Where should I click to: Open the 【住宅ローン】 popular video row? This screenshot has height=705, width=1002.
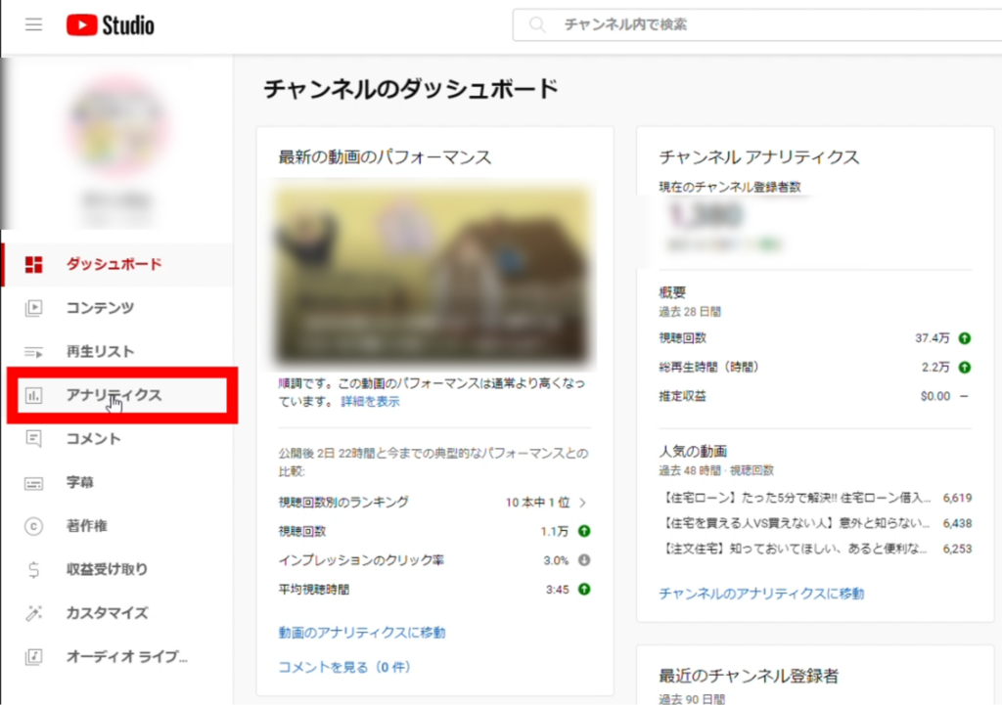coord(815,498)
